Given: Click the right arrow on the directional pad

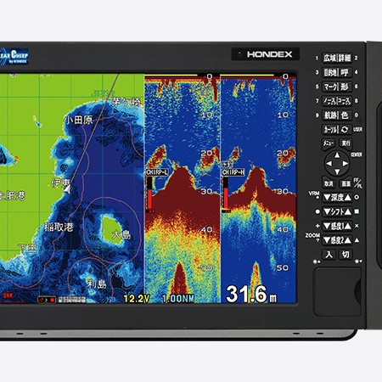Looking at the screenshot, I should (x=345, y=164).
